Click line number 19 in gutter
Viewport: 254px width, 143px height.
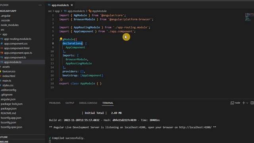52,87
